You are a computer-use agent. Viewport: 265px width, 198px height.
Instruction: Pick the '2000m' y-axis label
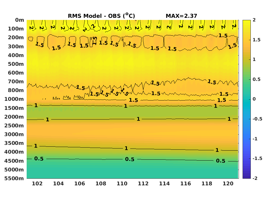click(14, 117)
